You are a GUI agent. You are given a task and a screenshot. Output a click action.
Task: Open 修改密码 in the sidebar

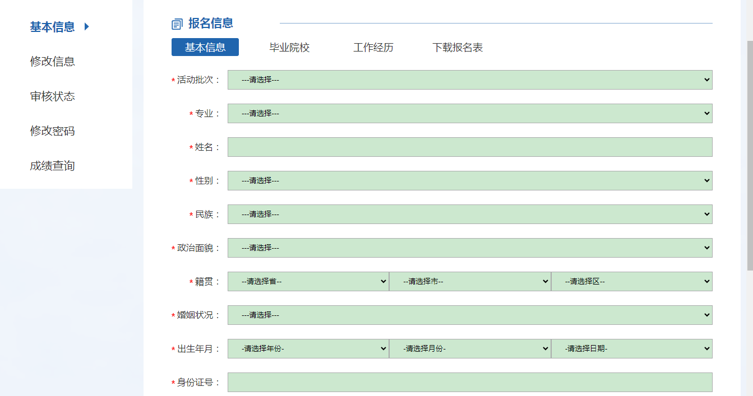[52, 131]
